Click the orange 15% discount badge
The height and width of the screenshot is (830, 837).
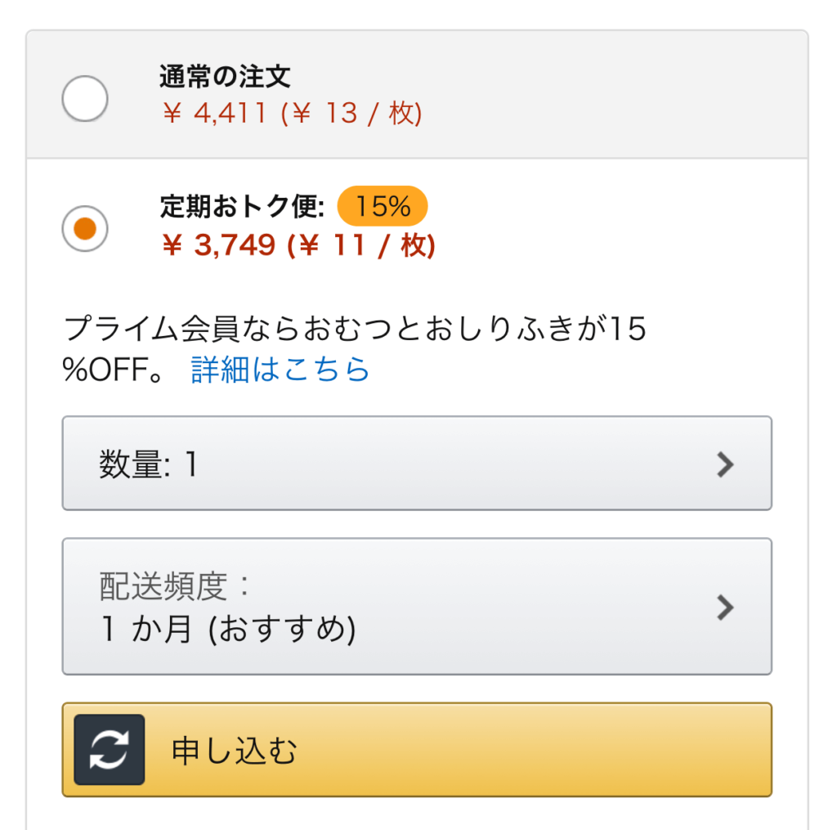click(383, 207)
